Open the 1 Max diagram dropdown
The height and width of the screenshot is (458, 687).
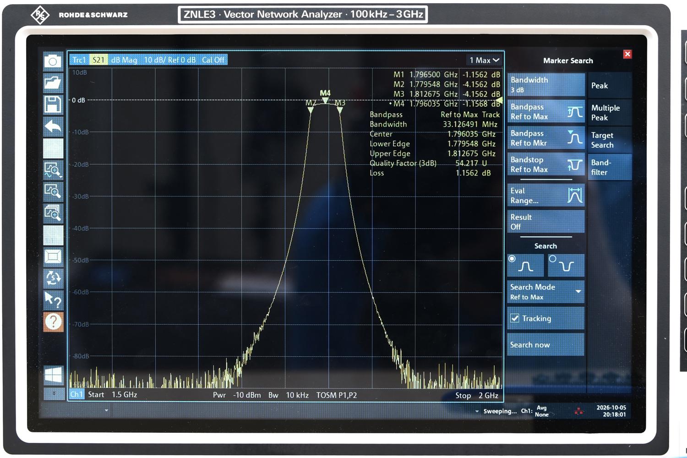click(484, 60)
